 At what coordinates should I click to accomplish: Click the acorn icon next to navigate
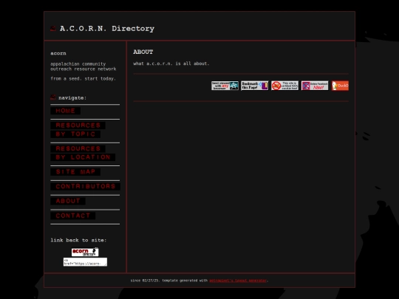(52, 97)
